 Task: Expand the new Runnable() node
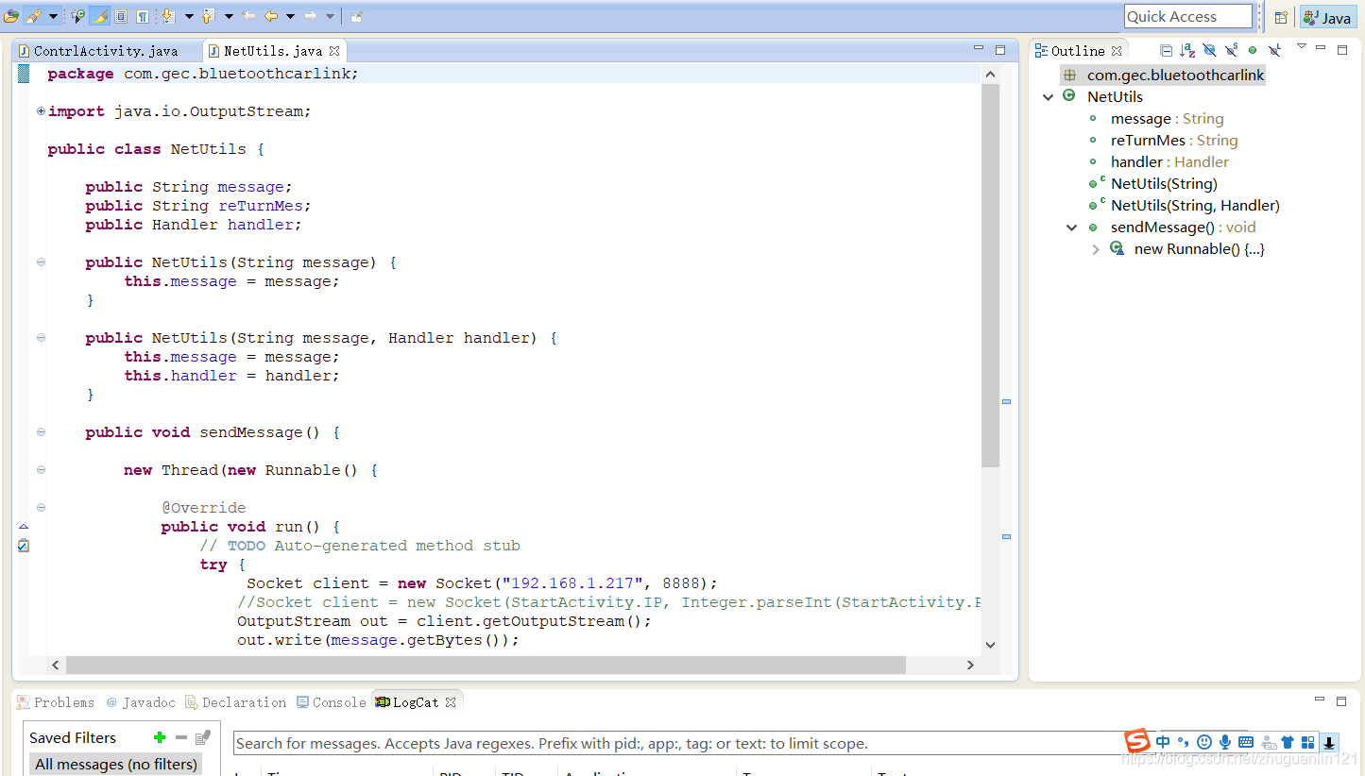pos(1096,249)
